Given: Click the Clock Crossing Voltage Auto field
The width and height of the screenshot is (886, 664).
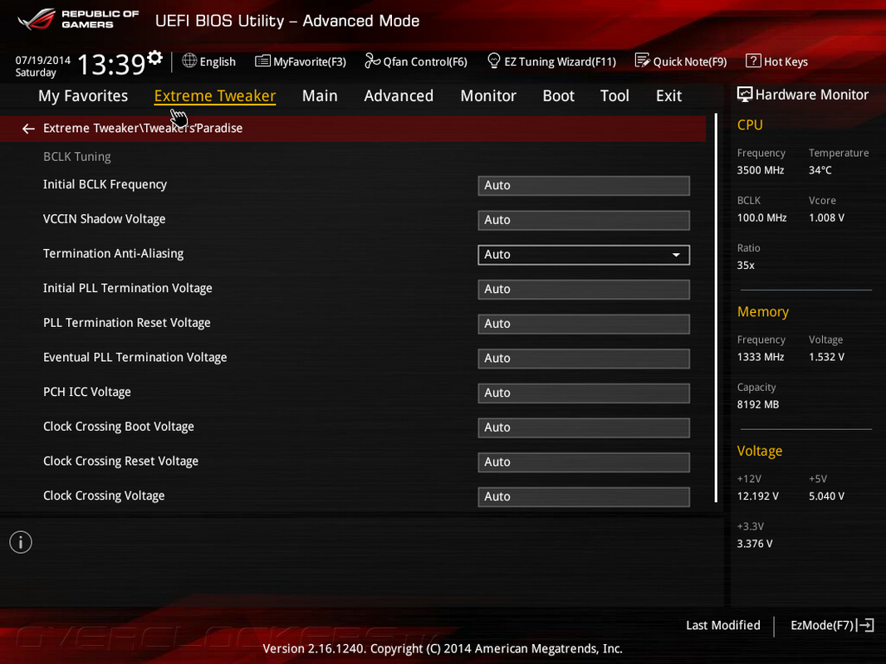Looking at the screenshot, I should (584, 497).
